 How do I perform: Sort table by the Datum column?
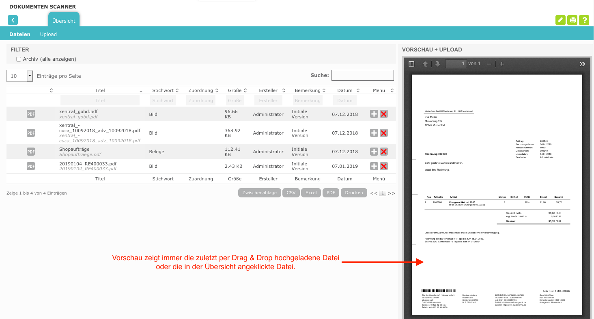345,90
